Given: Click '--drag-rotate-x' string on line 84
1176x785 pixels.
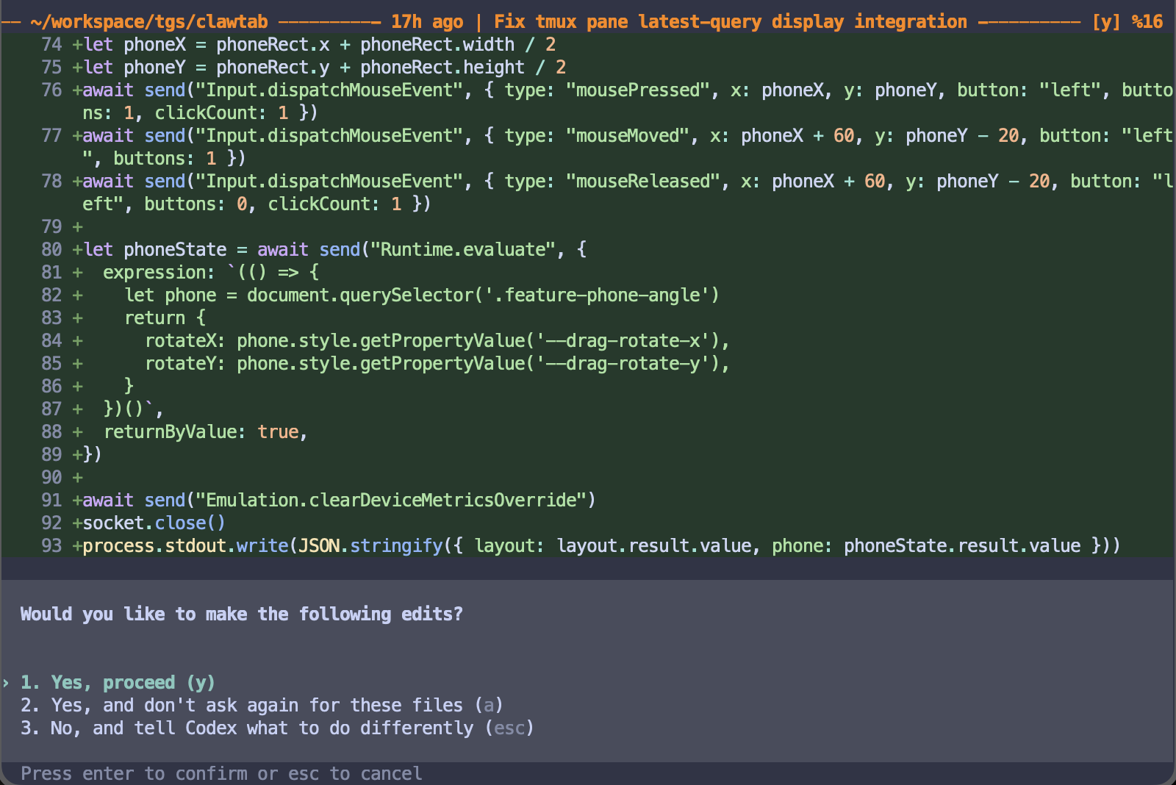Looking at the screenshot, I should pos(623,341).
